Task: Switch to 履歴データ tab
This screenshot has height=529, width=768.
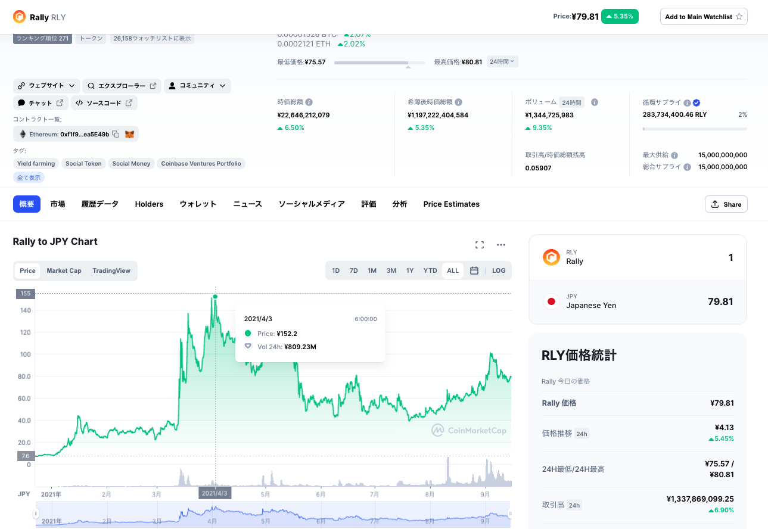Action: coord(100,204)
